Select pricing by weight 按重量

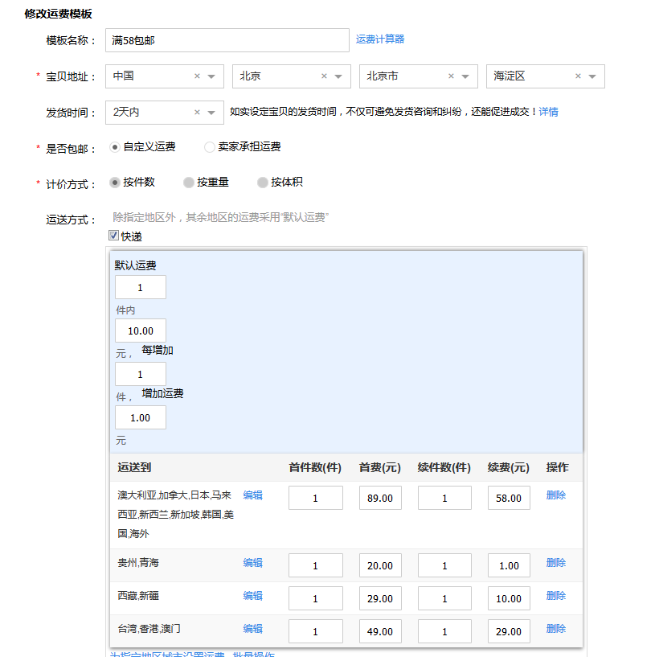click(x=189, y=183)
